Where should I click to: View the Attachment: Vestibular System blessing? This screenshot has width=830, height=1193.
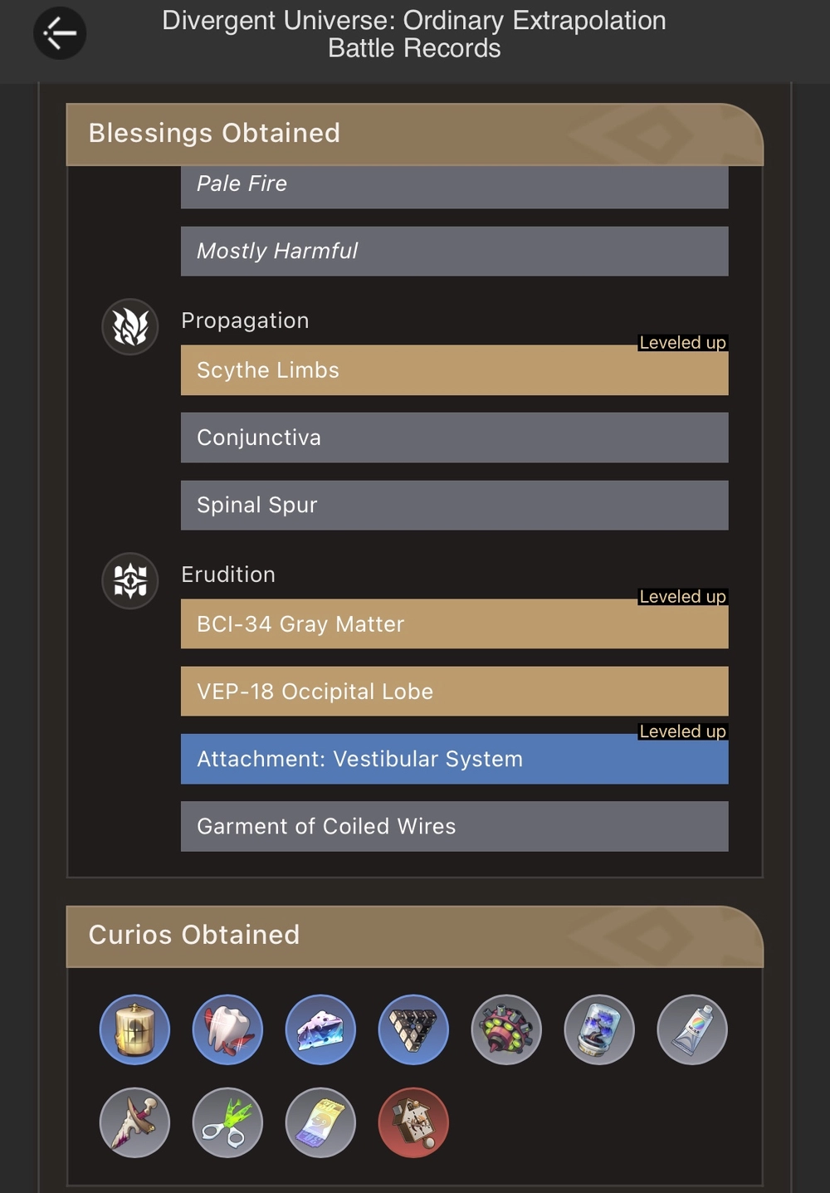tap(453, 759)
